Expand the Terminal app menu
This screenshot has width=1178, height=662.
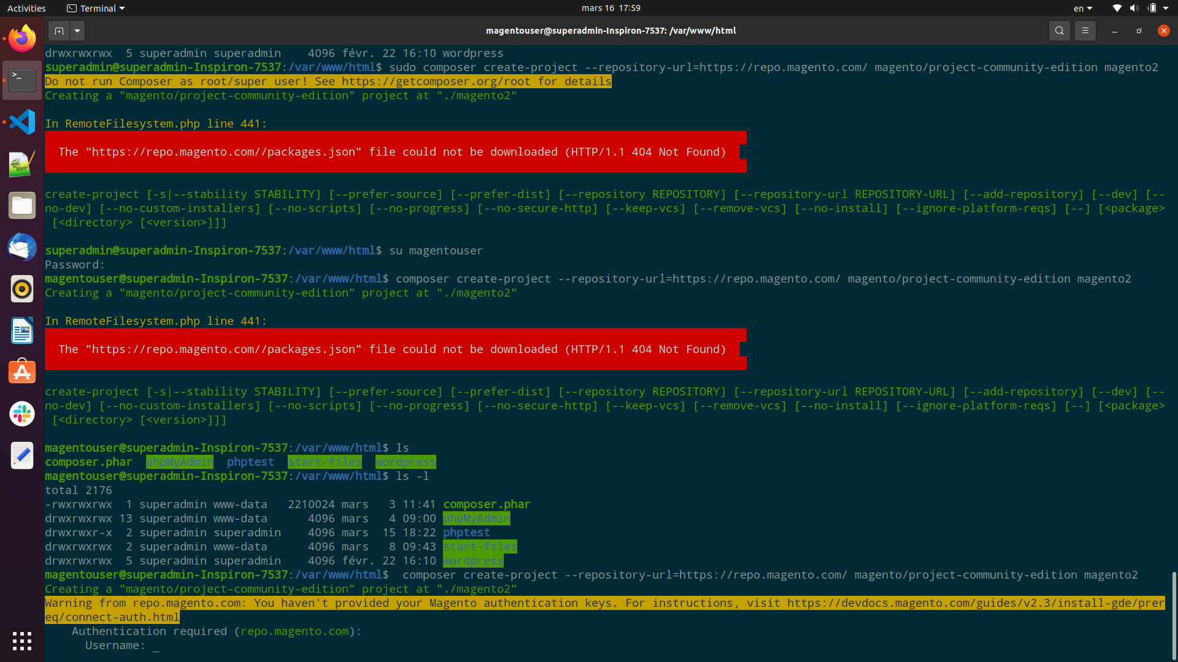(96, 8)
